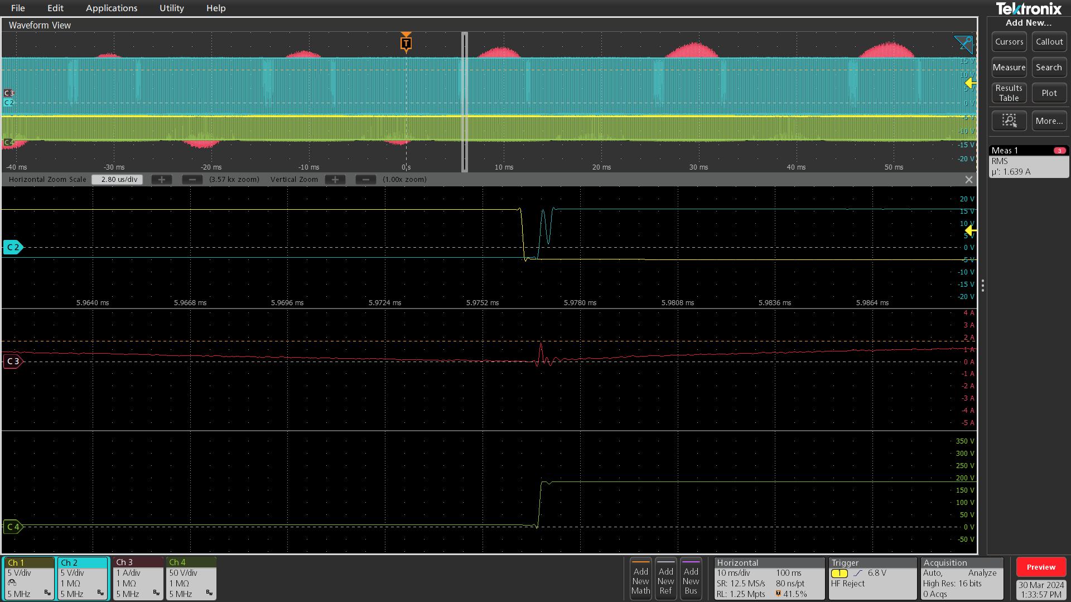1071x602 pixels.
Task: Click the C2 waveform handle
Action: tap(13, 247)
